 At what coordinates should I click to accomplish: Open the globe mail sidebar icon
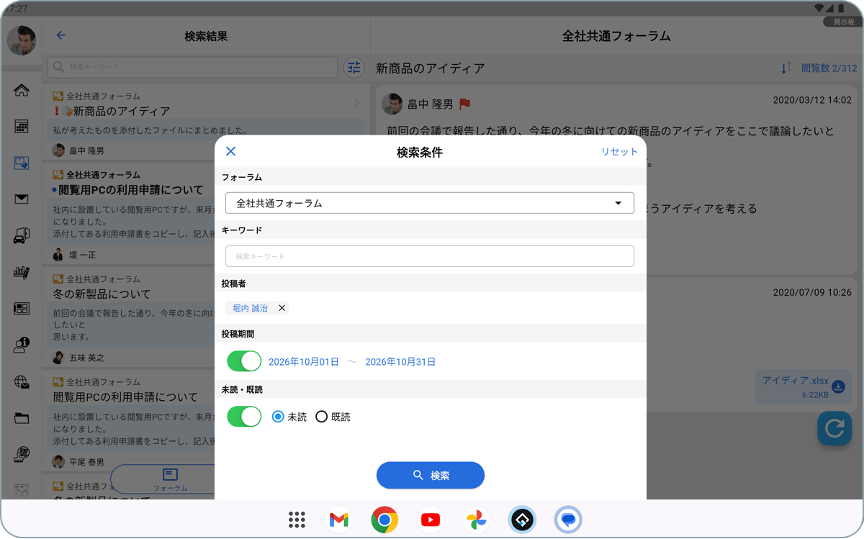pyautogui.click(x=22, y=382)
